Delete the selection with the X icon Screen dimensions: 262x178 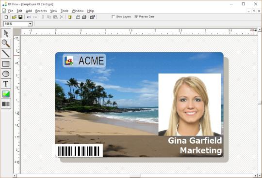click(62, 17)
